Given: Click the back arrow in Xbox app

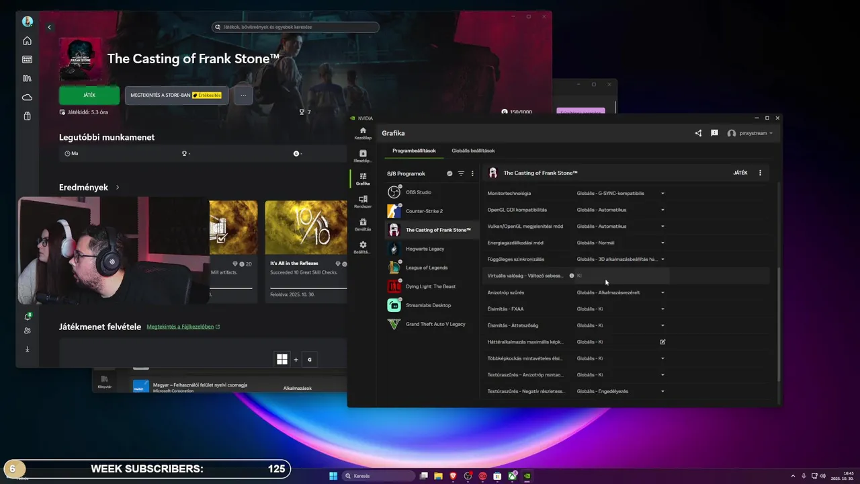Looking at the screenshot, I should [49, 28].
